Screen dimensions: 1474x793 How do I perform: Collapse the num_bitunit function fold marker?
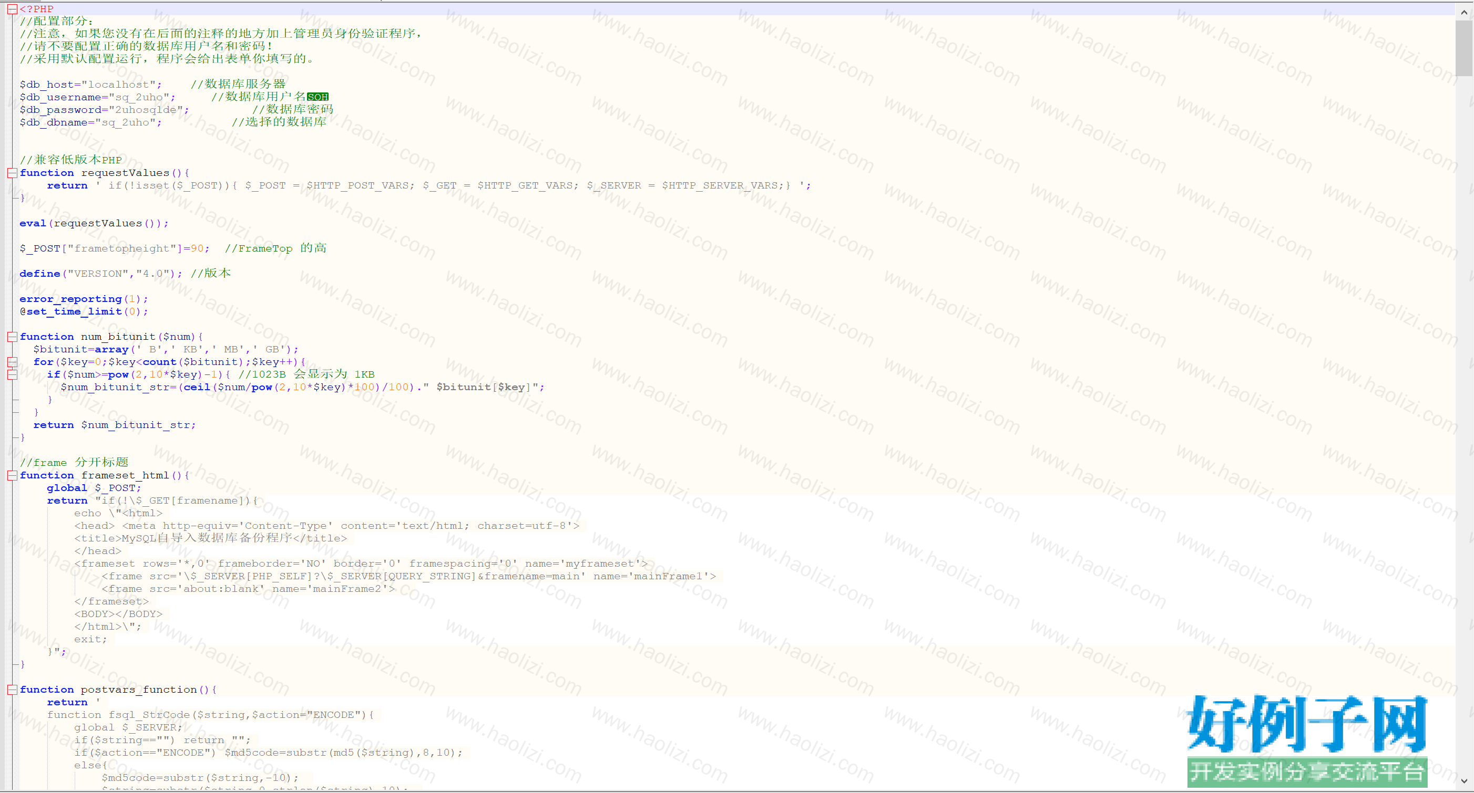pos(12,337)
